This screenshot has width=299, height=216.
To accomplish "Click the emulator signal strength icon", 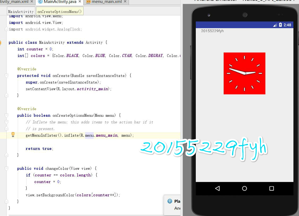I will click(x=275, y=25).
